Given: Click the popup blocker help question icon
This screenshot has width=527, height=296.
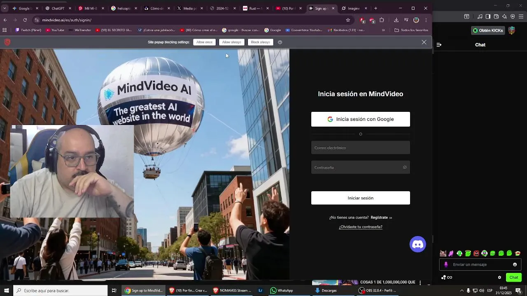Looking at the screenshot, I should (280, 42).
